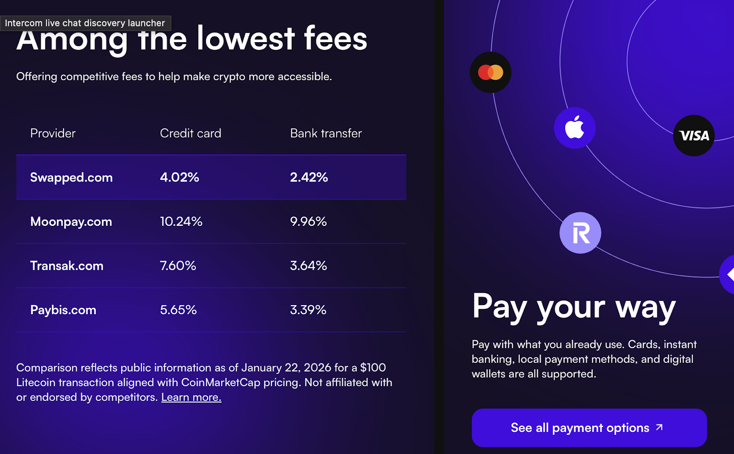The image size is (734, 454).
Task: Click Moonpay's 9.96% bank transfer fee
Action: 308,222
